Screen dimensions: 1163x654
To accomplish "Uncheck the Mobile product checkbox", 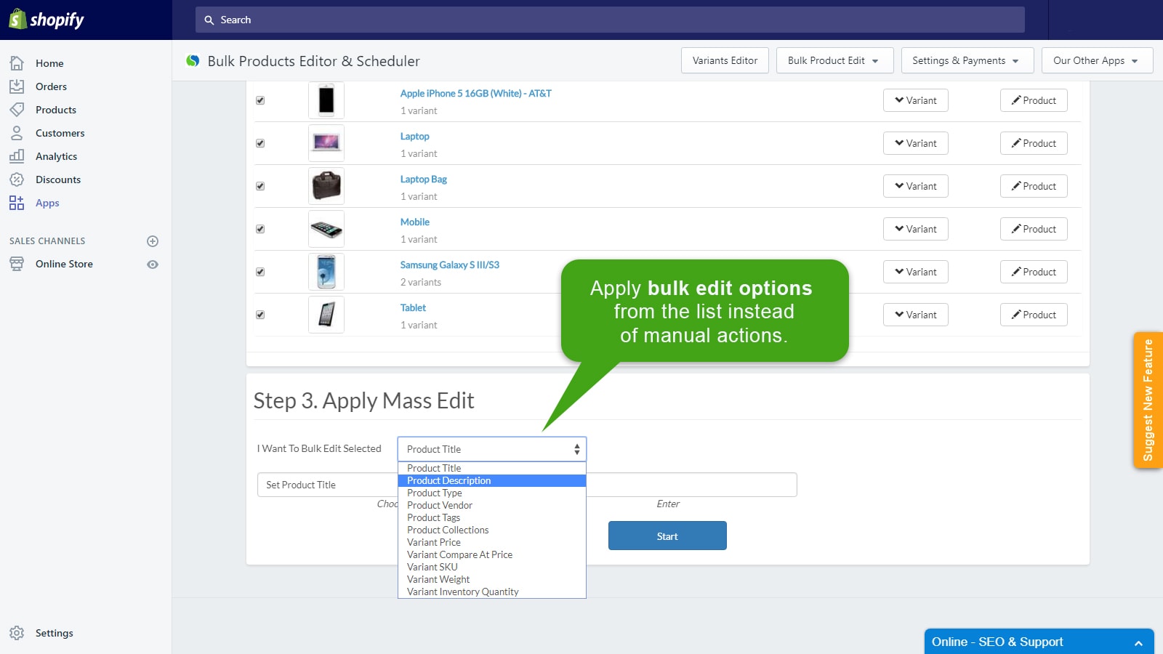I will [x=260, y=229].
